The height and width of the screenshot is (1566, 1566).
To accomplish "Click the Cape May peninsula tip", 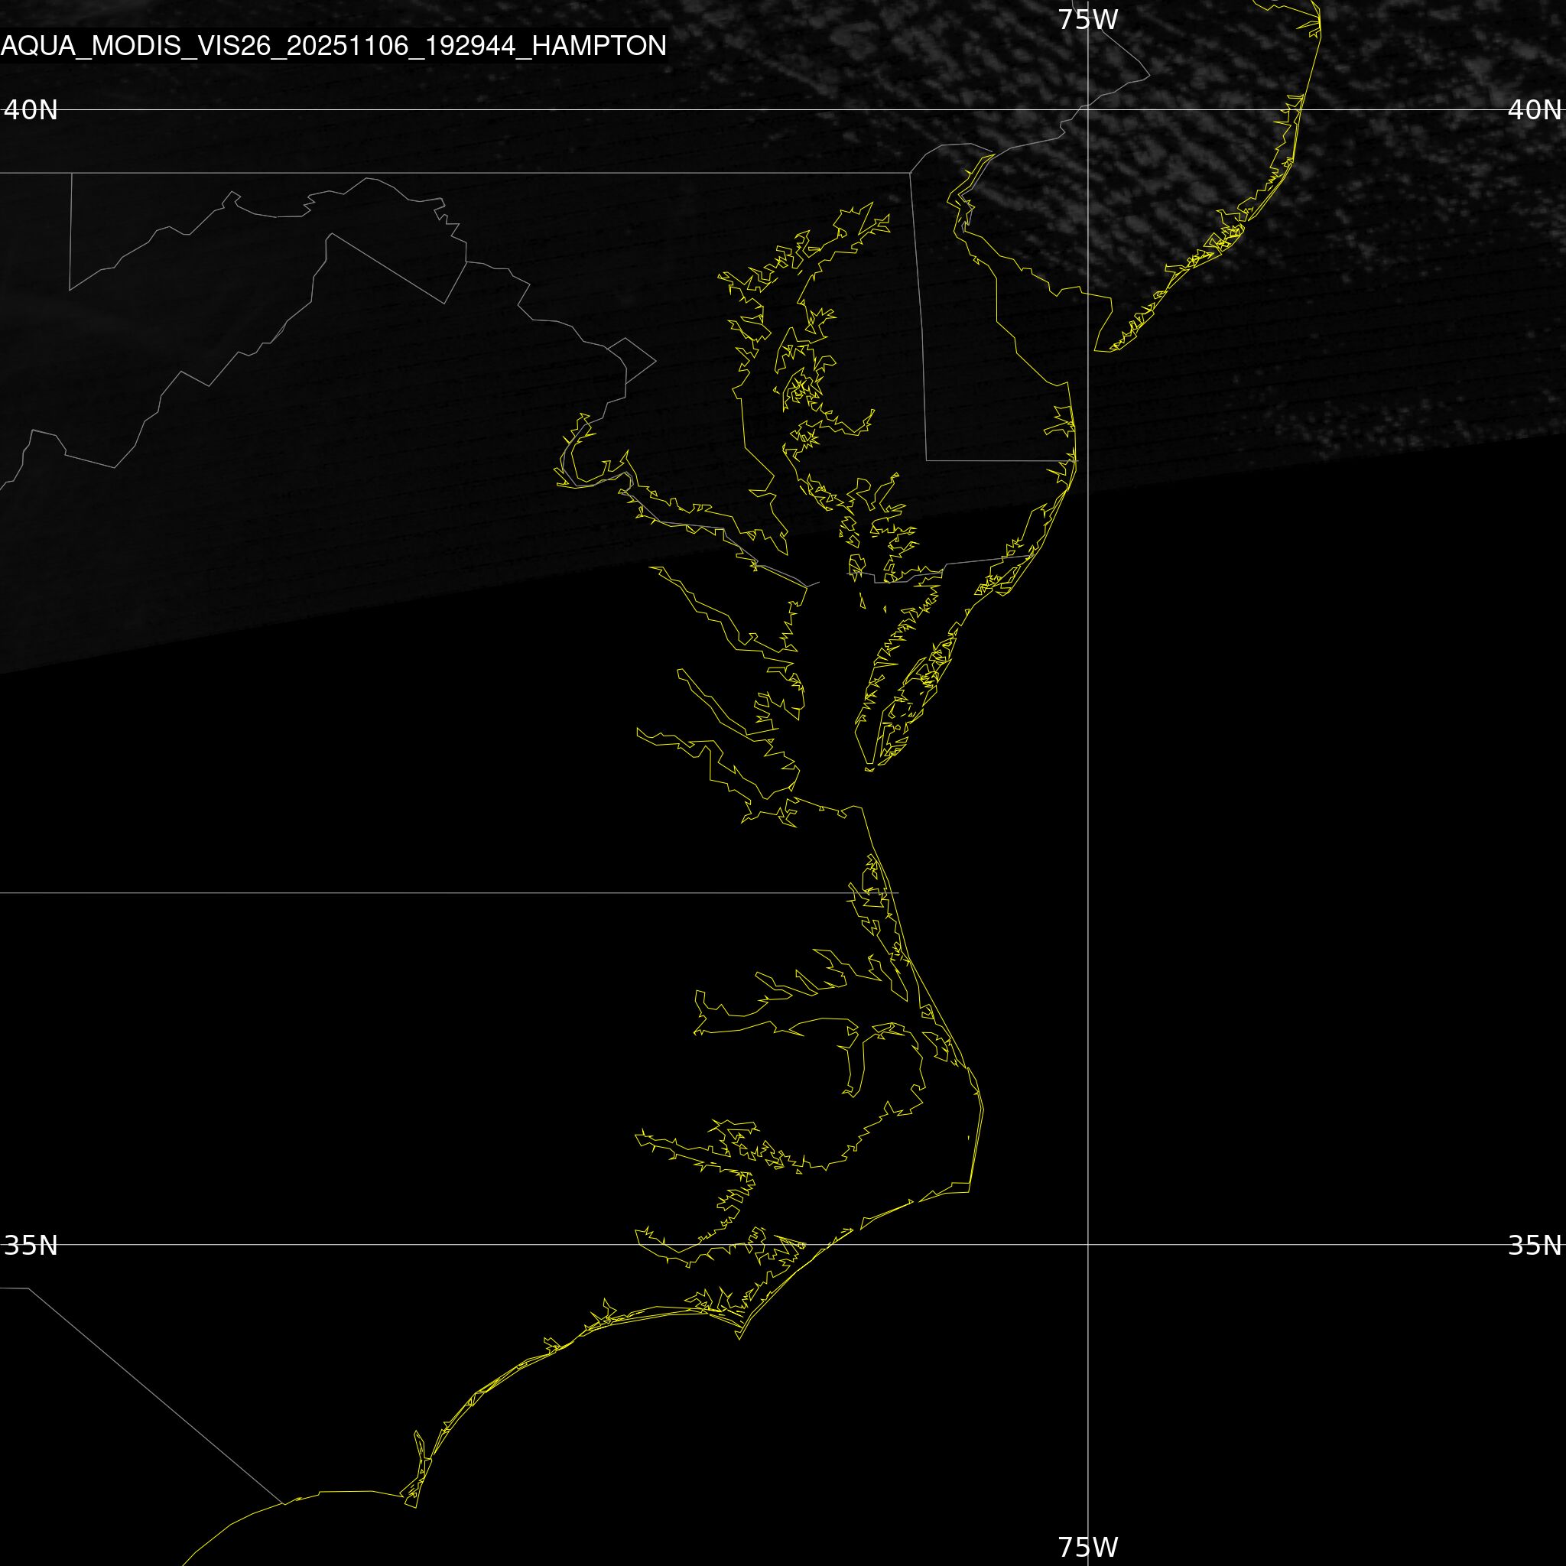I will point(1097,350).
